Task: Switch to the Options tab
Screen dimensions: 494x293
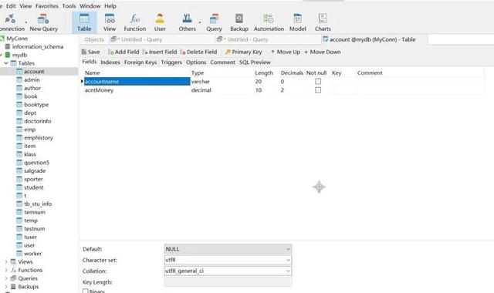Action: coord(196,62)
